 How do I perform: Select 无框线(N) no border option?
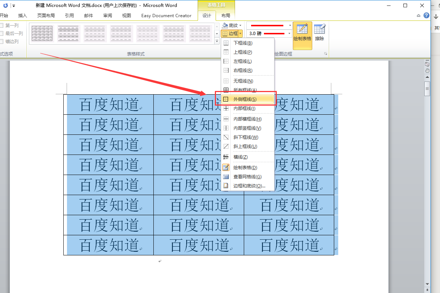click(247, 81)
